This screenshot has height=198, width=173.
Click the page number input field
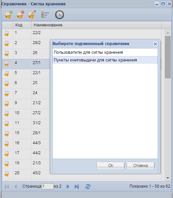click(x=48, y=186)
